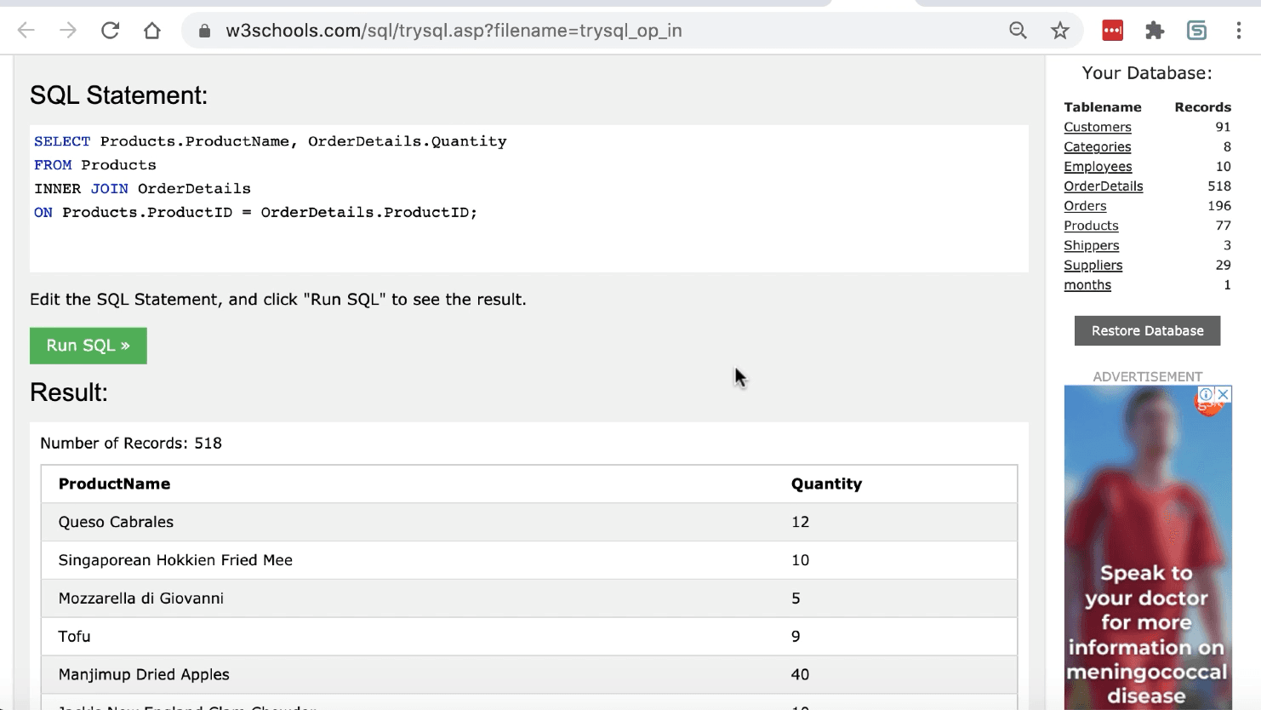The height and width of the screenshot is (710, 1261).
Task: Click the ad info icon
Action: [x=1206, y=394]
